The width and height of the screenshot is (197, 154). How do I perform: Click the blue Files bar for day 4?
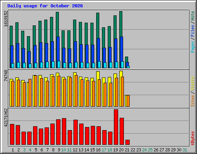(x=29, y=57)
